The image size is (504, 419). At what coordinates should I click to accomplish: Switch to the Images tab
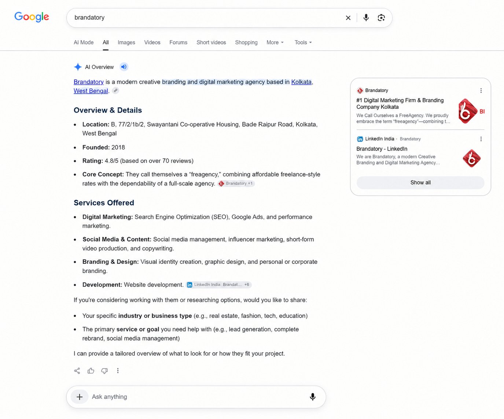click(126, 42)
